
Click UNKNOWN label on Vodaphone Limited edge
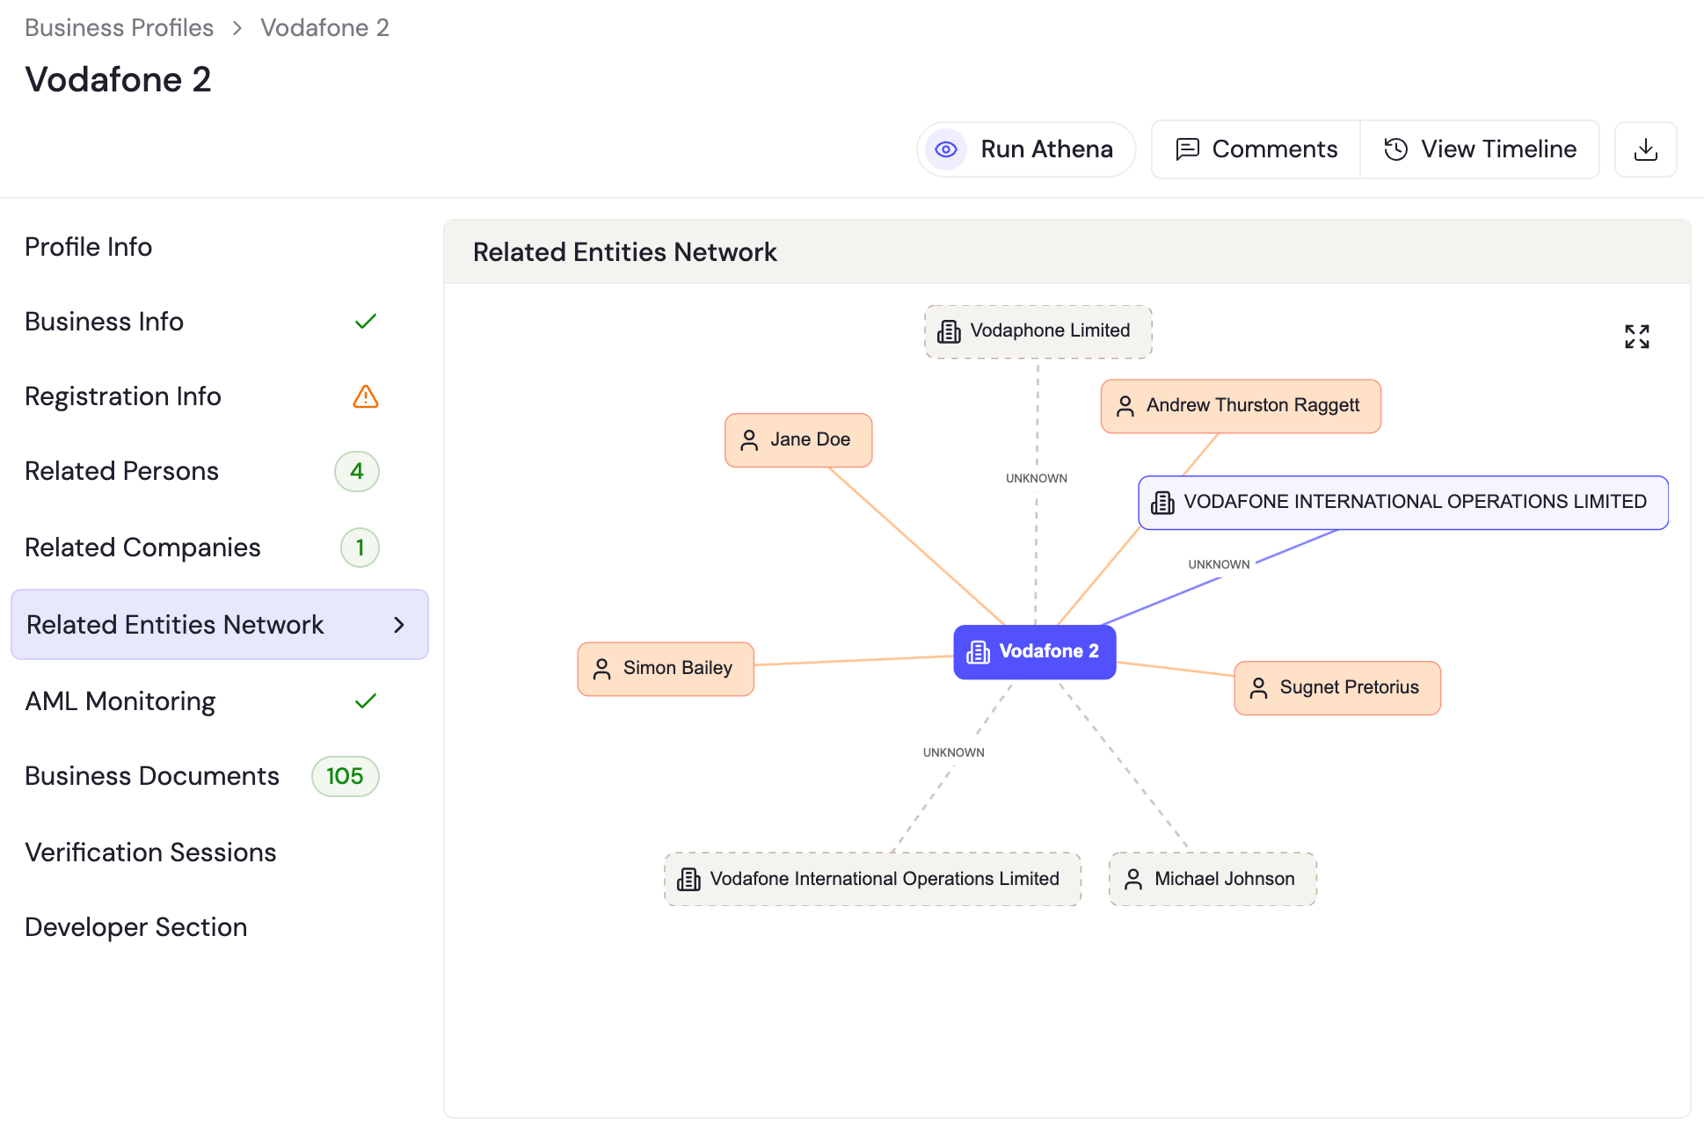[1037, 478]
